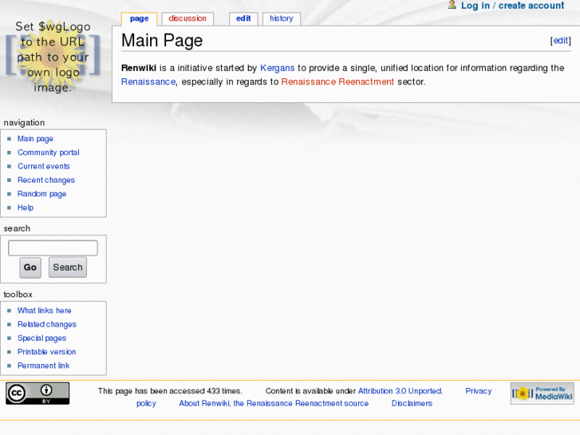Load a Random page

point(41,194)
